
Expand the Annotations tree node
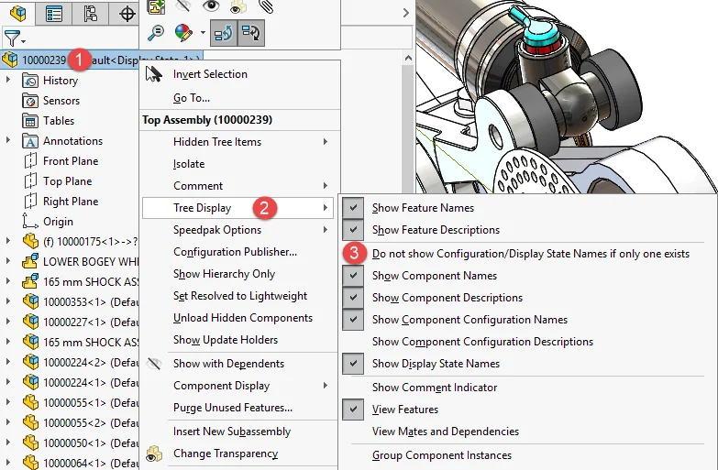click(8, 141)
